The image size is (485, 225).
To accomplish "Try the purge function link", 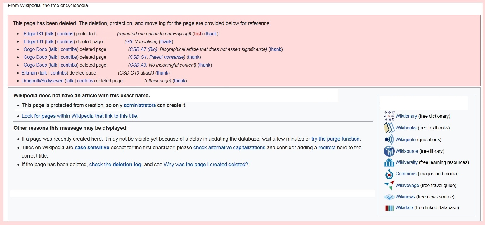I will [x=335, y=139].
